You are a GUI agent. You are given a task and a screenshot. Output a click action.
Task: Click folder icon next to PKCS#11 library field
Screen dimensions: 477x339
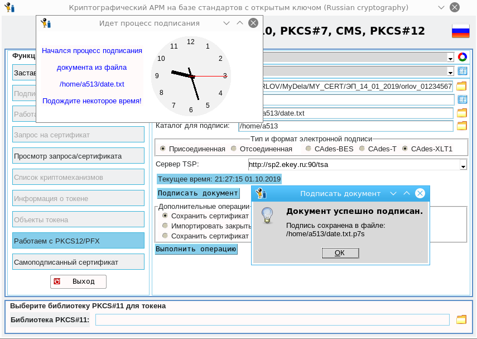461,319
